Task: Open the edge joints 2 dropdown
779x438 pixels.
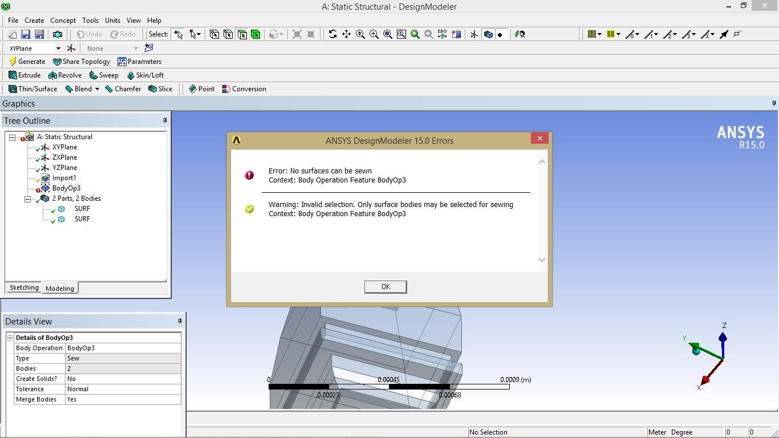Action: point(670,34)
